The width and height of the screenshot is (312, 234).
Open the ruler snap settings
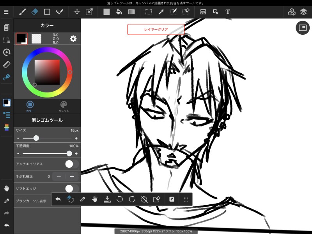coord(7,64)
